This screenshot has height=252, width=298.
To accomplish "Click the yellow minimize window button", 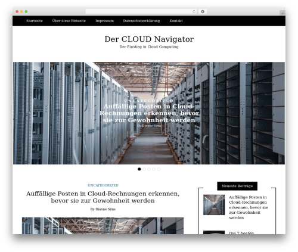I will coord(21,12).
